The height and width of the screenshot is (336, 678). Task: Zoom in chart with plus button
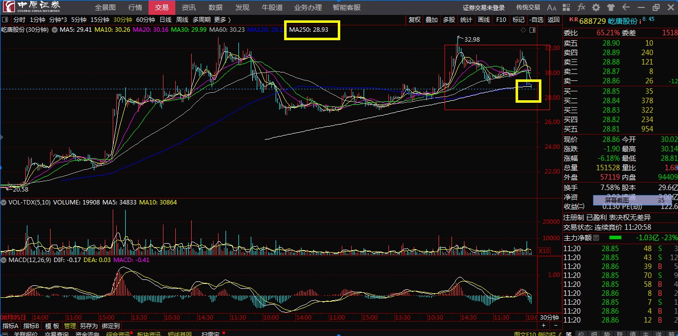(x=543, y=325)
